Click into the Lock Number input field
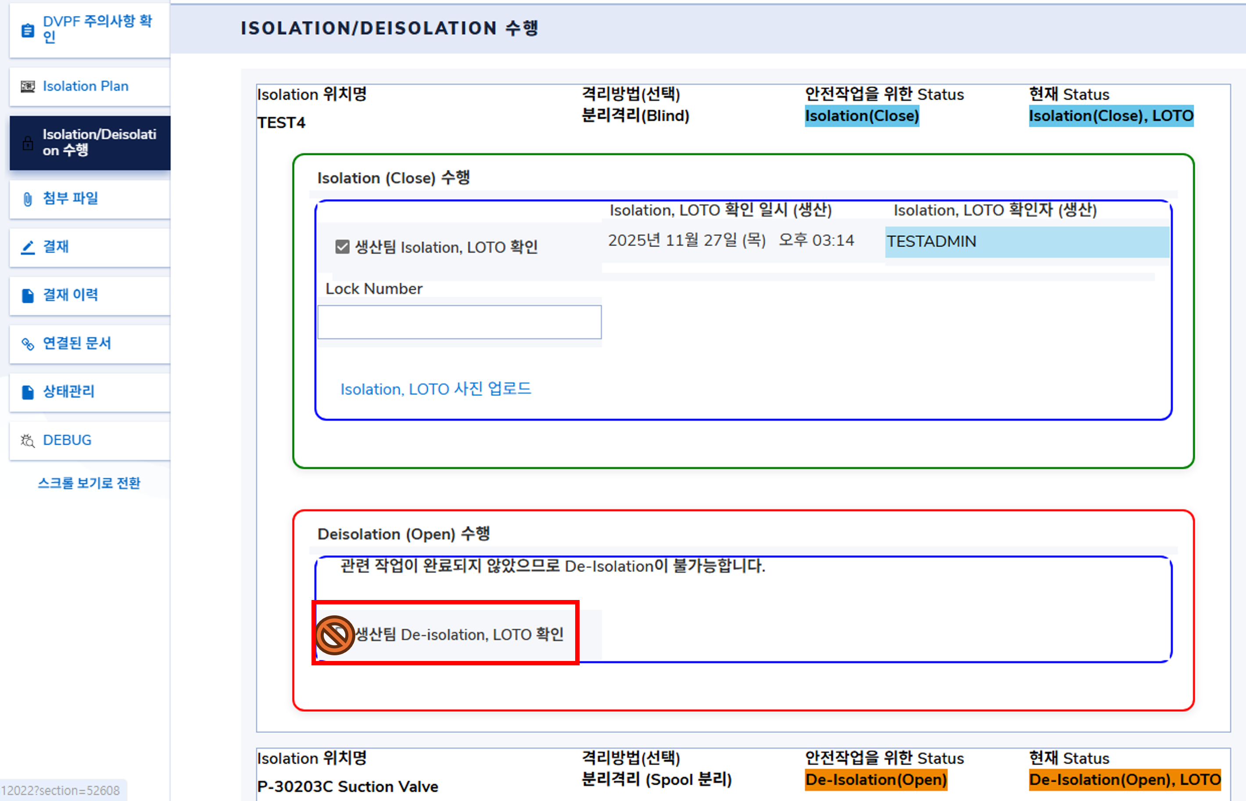1246x801 pixels. (459, 322)
